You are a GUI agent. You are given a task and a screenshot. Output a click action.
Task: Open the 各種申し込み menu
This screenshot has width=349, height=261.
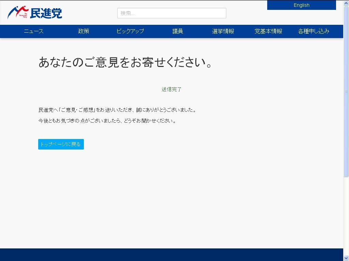[314, 31]
